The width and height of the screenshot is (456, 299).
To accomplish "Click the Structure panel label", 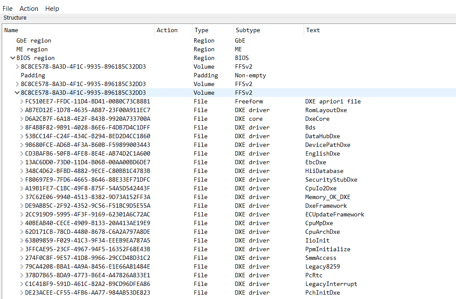I will (15, 17).
